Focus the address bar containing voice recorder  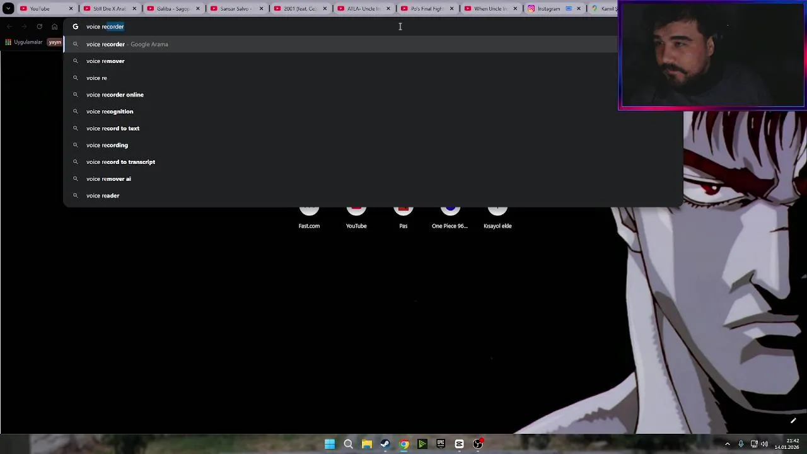pos(340,26)
